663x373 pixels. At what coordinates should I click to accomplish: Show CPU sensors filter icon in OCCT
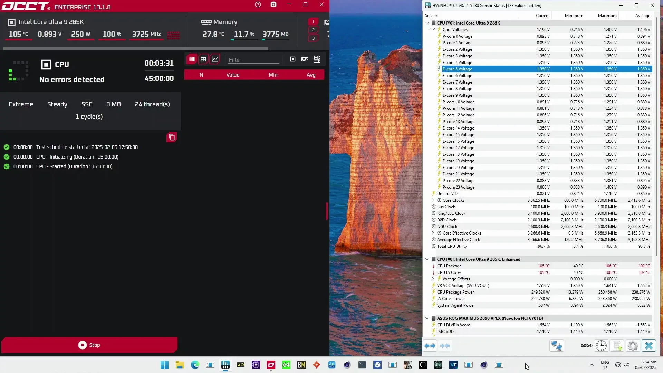pos(293,59)
